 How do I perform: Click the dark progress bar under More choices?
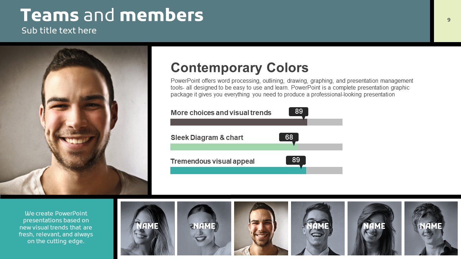pos(238,122)
